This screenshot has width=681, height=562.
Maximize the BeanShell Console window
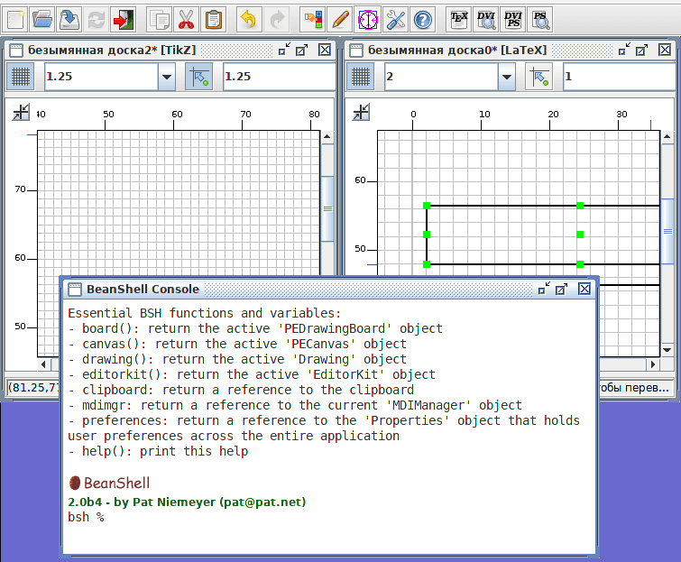tap(562, 289)
